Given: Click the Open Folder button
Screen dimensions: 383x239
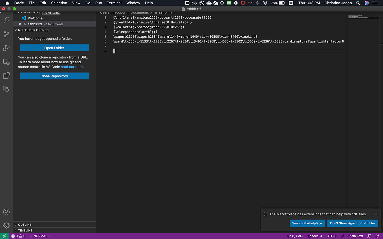Looking at the screenshot, I should tap(54, 48).
